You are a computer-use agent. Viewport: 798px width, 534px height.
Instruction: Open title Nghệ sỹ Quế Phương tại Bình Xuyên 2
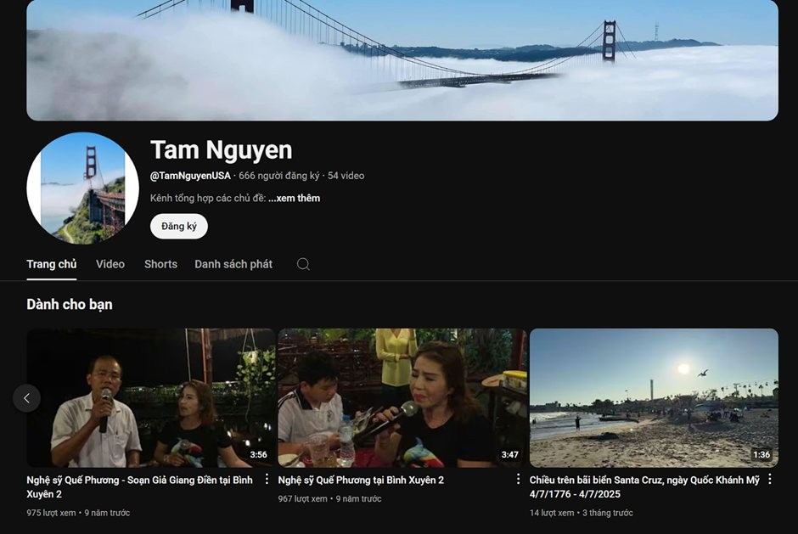pos(361,480)
